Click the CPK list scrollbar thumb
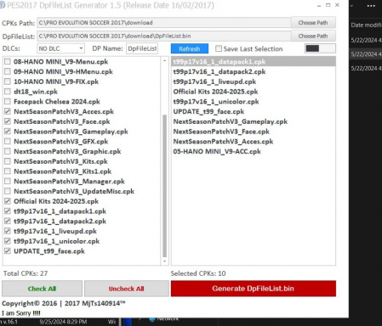Screen dimensions: 382x326 [x=164, y=186]
